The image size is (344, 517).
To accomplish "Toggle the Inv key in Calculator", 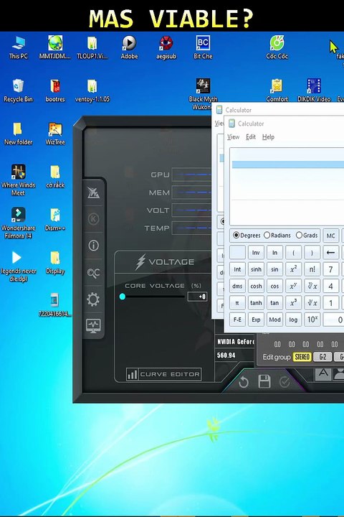I will pos(256,253).
